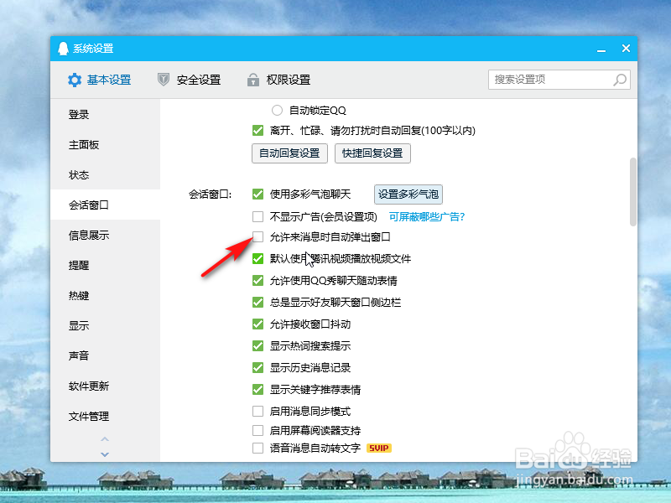This screenshot has width=671, height=503.
Task: Click the magnifier search icon
Action: 619,80
